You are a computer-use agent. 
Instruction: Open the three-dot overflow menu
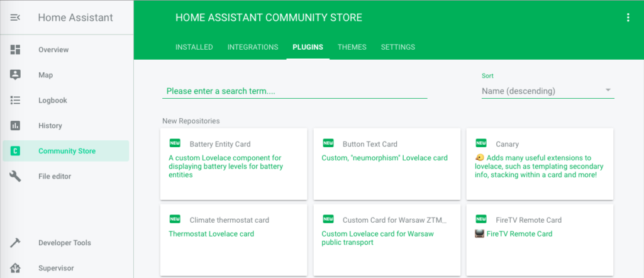628,18
